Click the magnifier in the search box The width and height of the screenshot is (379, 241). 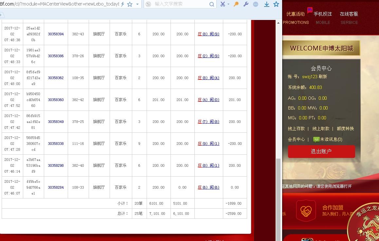(x=211, y=4)
